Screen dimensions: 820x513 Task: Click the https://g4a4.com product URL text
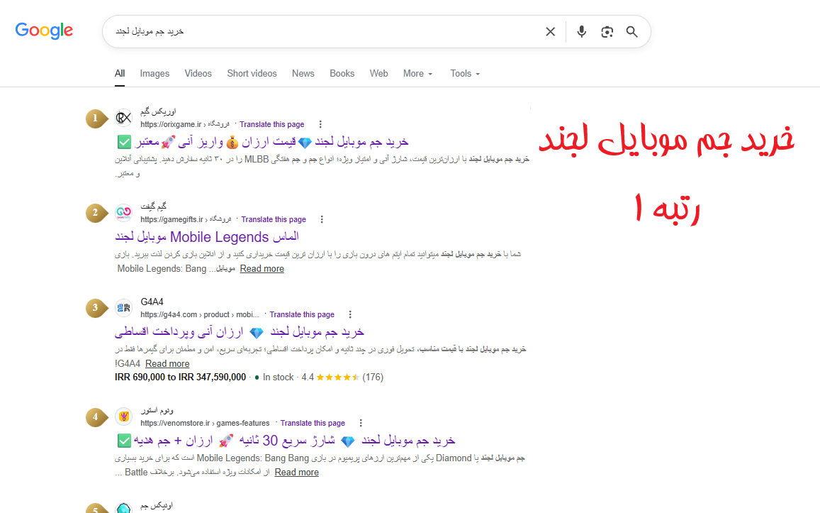coord(199,314)
